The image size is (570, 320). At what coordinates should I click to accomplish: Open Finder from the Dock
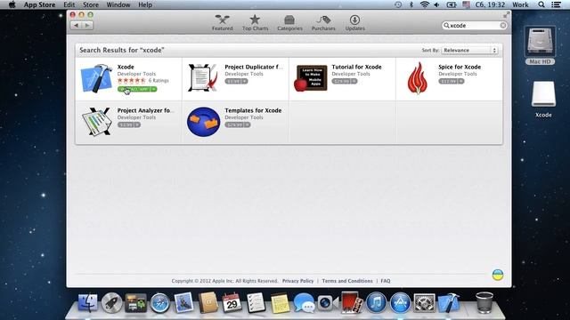87,302
